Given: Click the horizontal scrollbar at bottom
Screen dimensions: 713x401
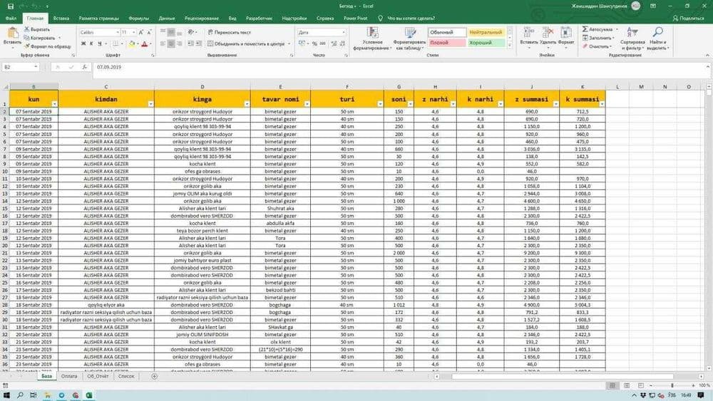Looking at the screenshot, I should pos(562,376).
